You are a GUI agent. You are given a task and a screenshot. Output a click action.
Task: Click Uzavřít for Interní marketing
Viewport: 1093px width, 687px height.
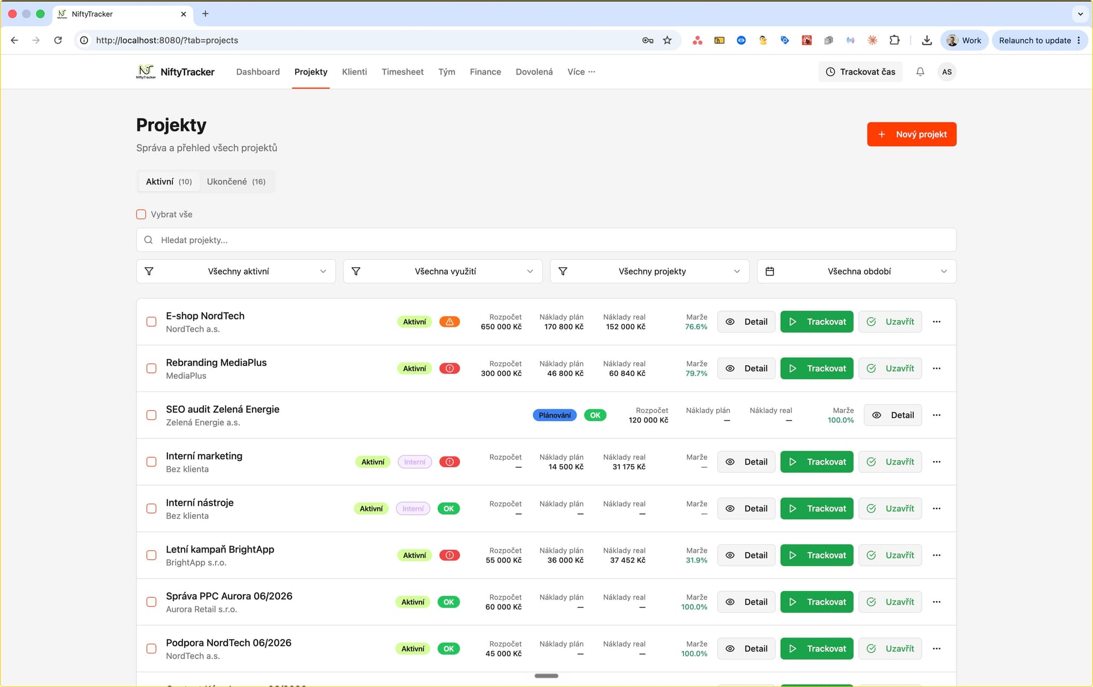pos(890,462)
